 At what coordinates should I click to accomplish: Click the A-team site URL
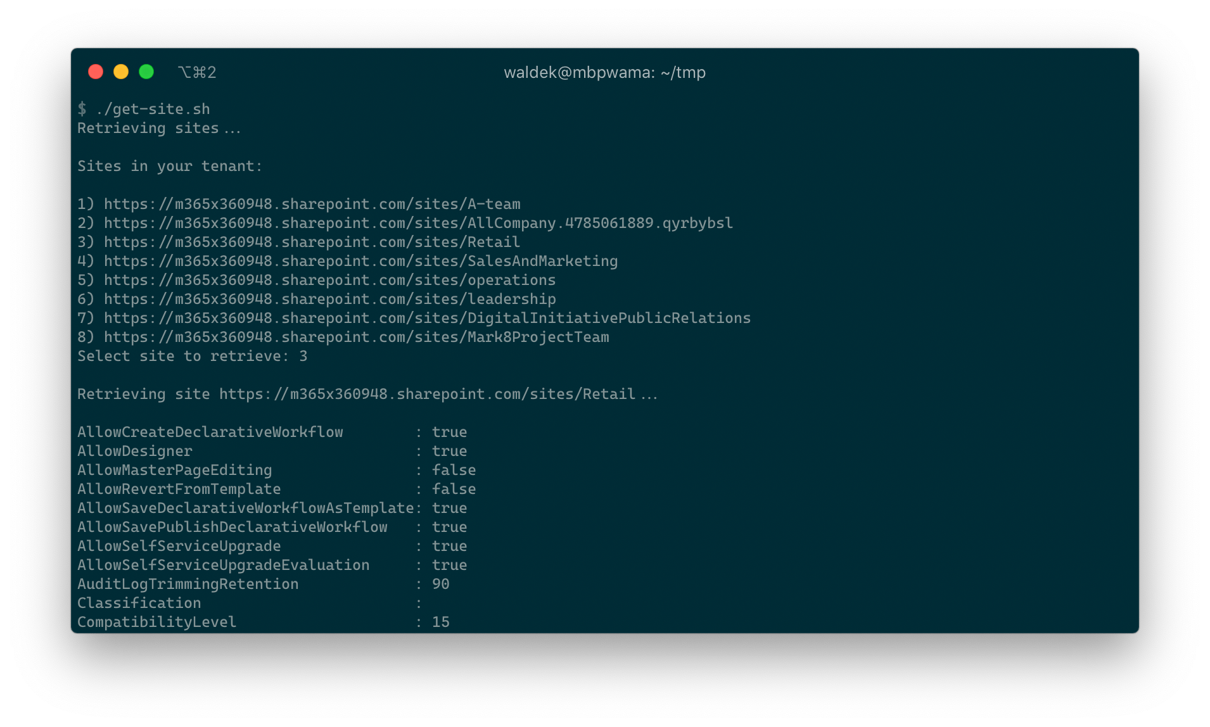click(x=312, y=204)
